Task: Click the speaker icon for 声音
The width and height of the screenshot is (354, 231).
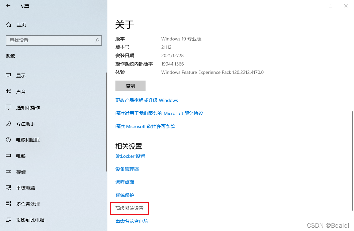Action: (8, 91)
